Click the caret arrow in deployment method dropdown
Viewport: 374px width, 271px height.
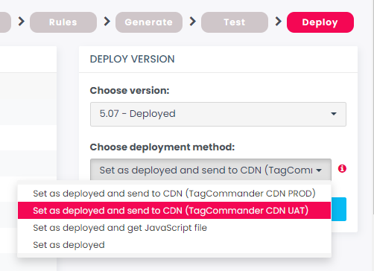pyautogui.click(x=319, y=170)
